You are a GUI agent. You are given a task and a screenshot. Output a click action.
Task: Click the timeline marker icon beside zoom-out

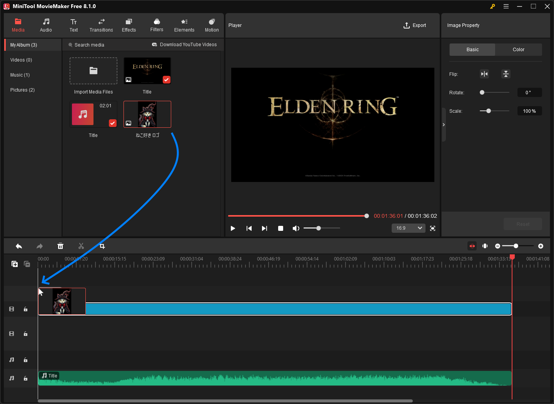coord(485,246)
